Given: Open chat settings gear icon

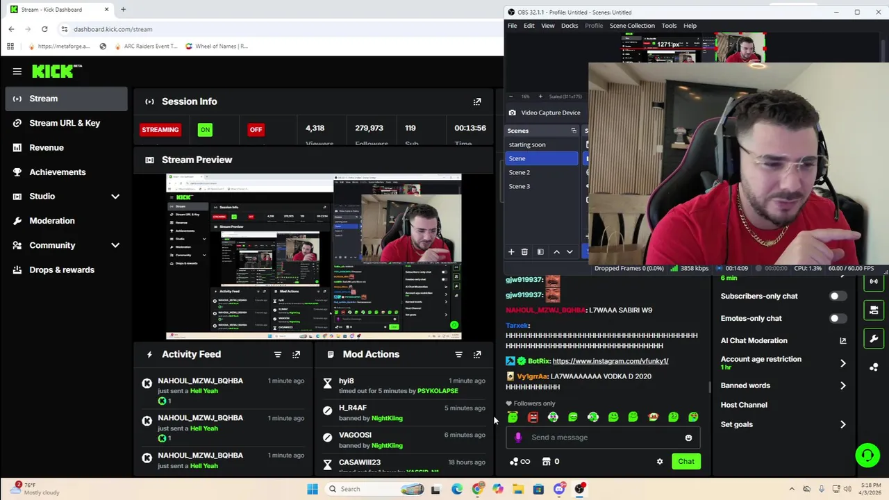Looking at the screenshot, I should click(660, 461).
